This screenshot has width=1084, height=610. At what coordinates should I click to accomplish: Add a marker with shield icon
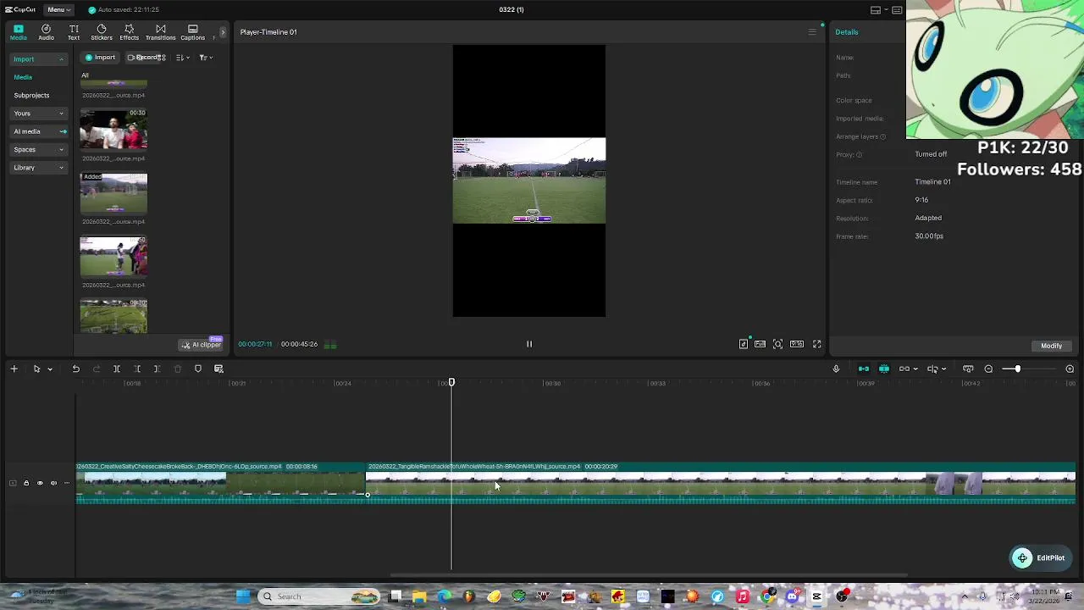[x=198, y=369]
